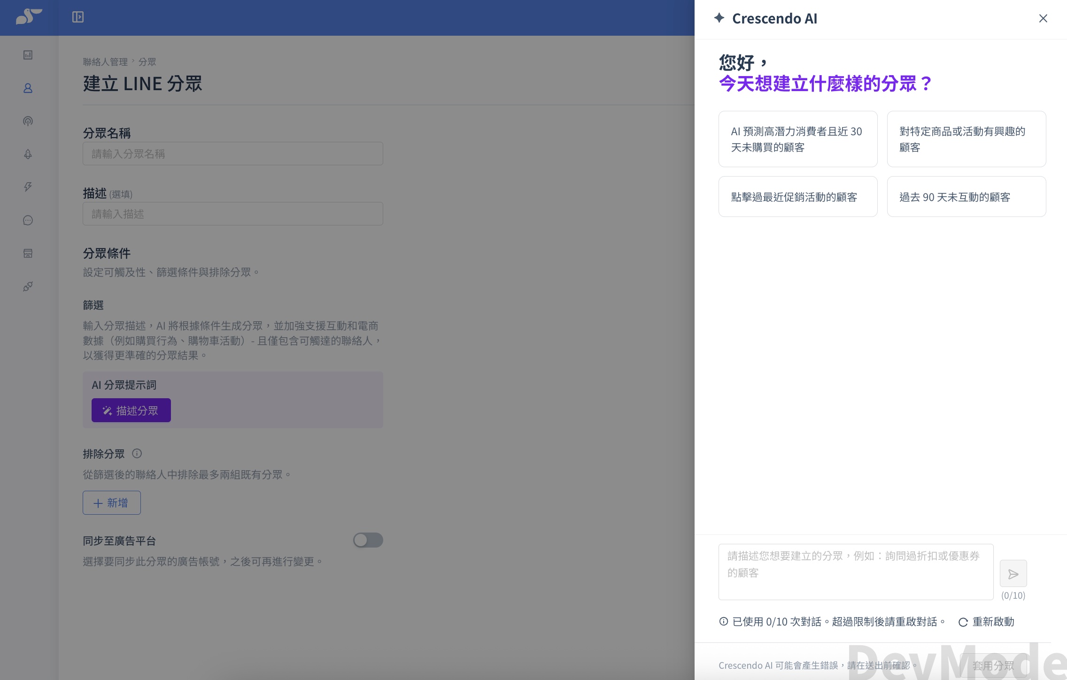This screenshot has height=680, width=1067.
Task: Open the store icon in sidebar
Action: coord(28,253)
